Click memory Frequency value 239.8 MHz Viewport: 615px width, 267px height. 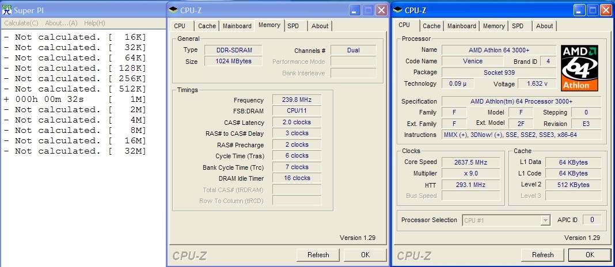pyautogui.click(x=297, y=100)
